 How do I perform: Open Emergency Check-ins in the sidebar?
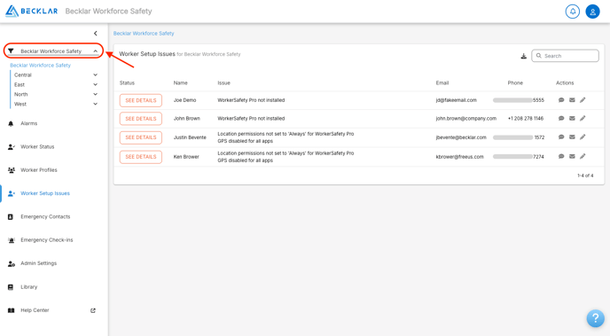click(47, 240)
